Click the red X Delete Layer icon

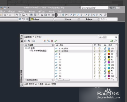coord(52,41)
